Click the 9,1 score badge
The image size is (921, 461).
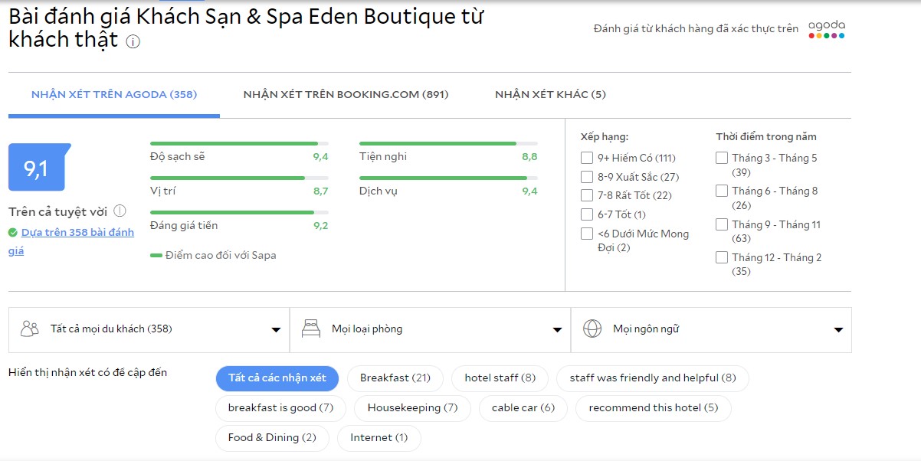[x=37, y=168]
